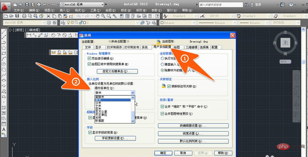This screenshot has width=308, height=157.
Task: Toggle 合并图层特性更改 checkbox
Action: 162,114
